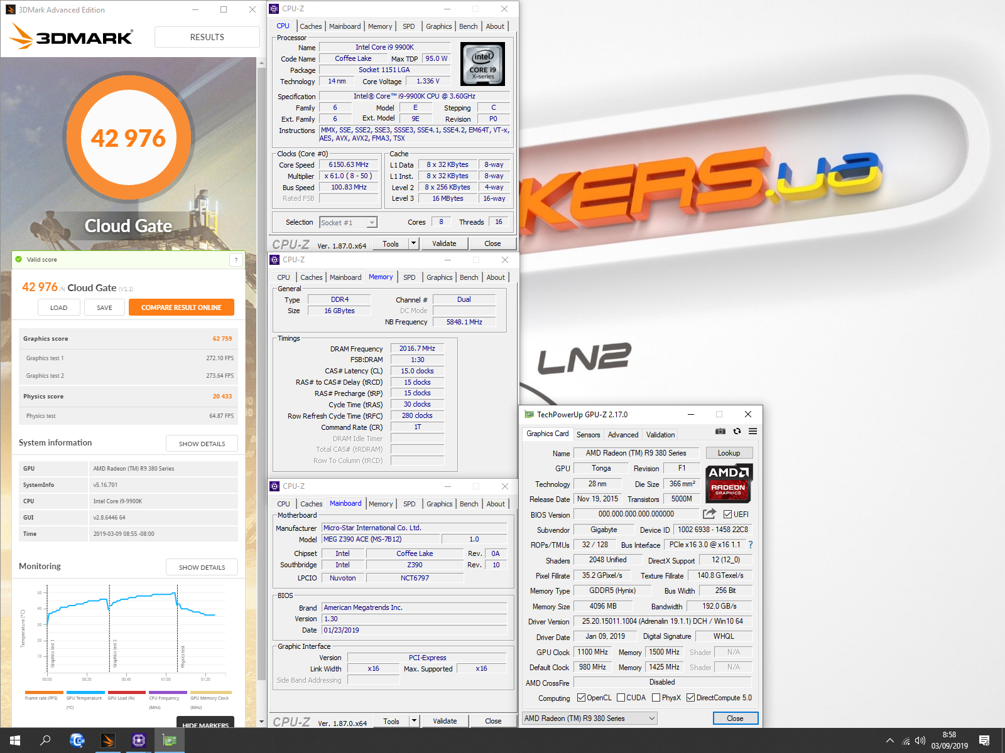Show hidden system tray icons

(x=889, y=740)
